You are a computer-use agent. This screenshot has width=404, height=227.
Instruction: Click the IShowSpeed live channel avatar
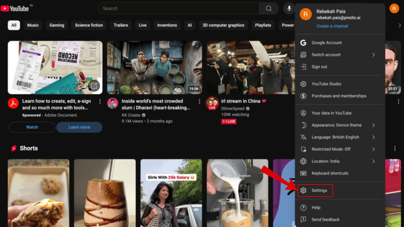[x=212, y=103]
